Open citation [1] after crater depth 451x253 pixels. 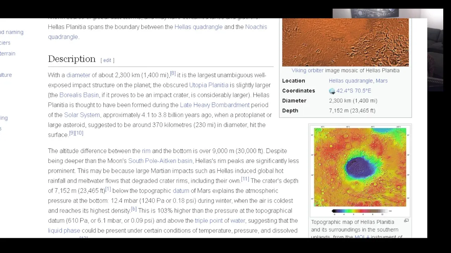pos(108,189)
